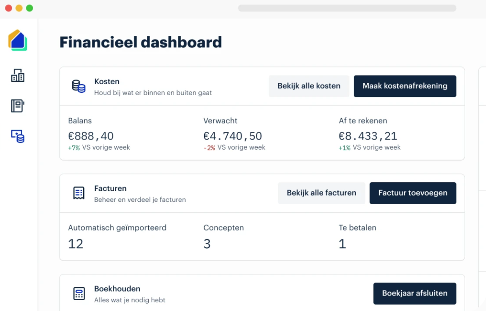
Task: Click the house logo in sidebar
Action: coord(18,40)
